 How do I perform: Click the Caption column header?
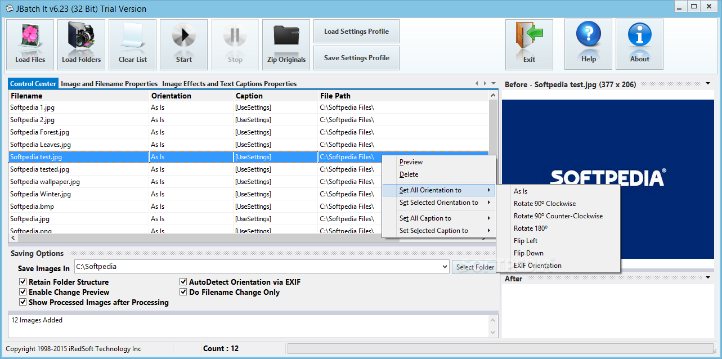[x=276, y=96]
